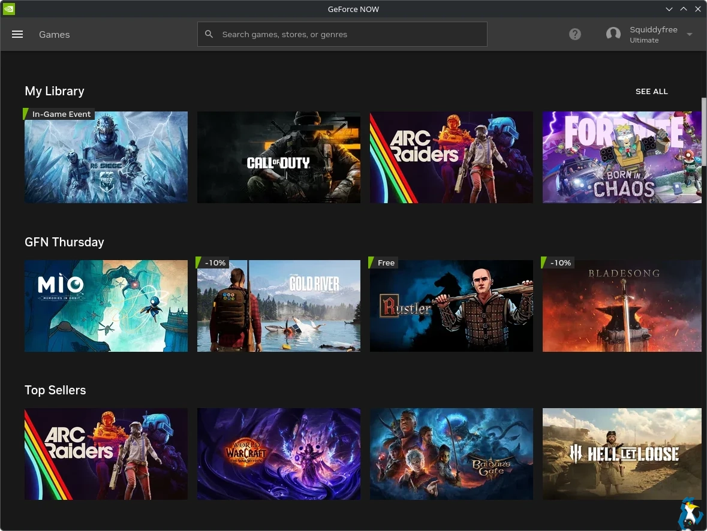The image size is (707, 531).
Task: Open ARC Raiders from Top Sellers
Action: point(106,454)
